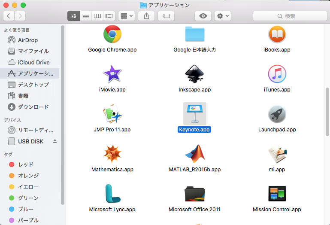Open the Action gear dropdown menu
Viewport: 330px width, 225px height.
click(223, 16)
